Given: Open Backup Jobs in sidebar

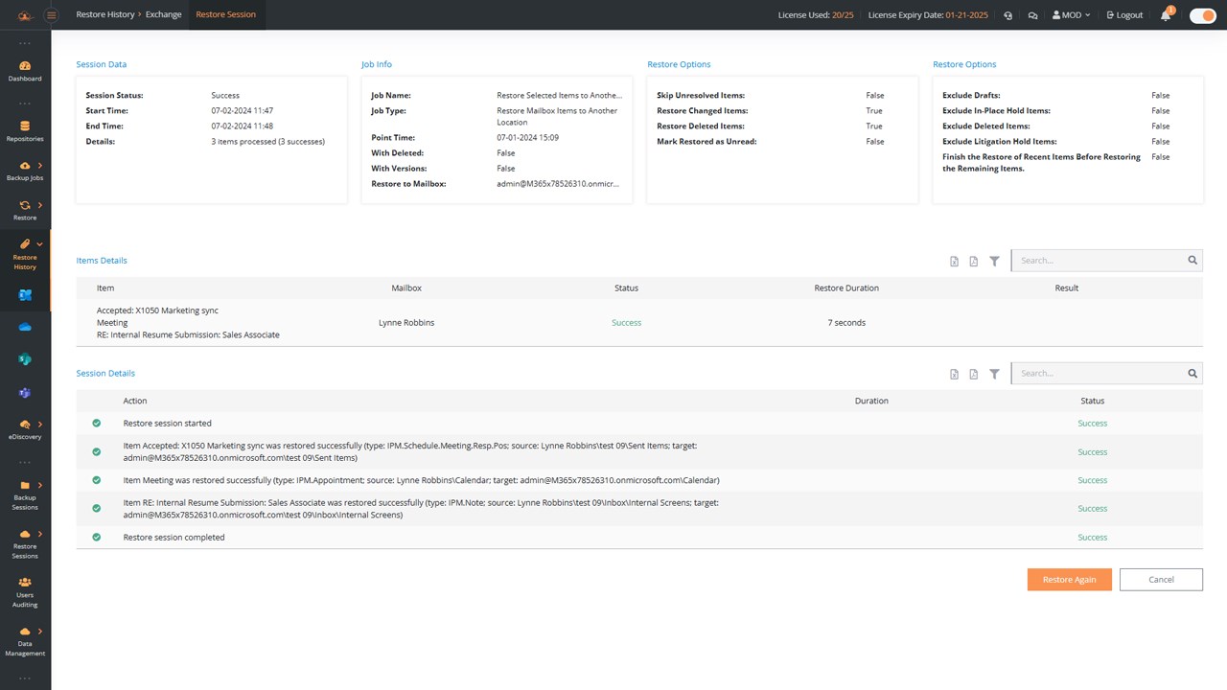Looking at the screenshot, I should click(x=25, y=172).
